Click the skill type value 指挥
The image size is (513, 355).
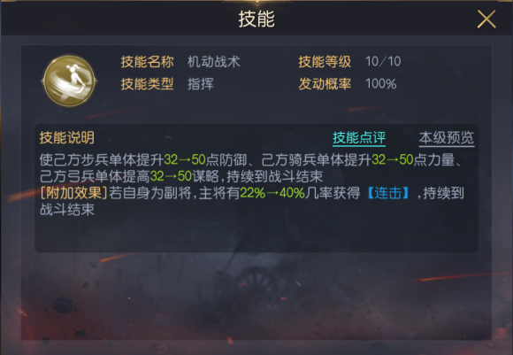coord(201,84)
